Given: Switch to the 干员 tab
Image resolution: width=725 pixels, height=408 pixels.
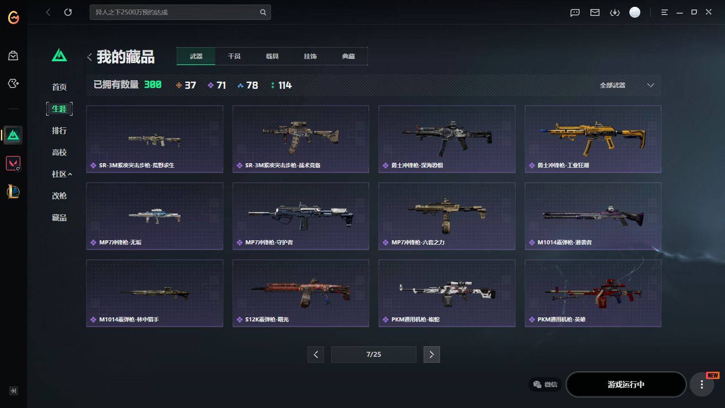Looking at the screenshot, I should [x=234, y=56].
